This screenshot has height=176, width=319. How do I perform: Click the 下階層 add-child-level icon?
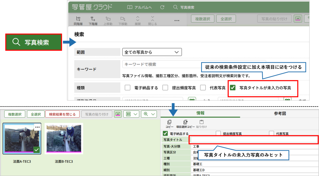(x=93, y=19)
